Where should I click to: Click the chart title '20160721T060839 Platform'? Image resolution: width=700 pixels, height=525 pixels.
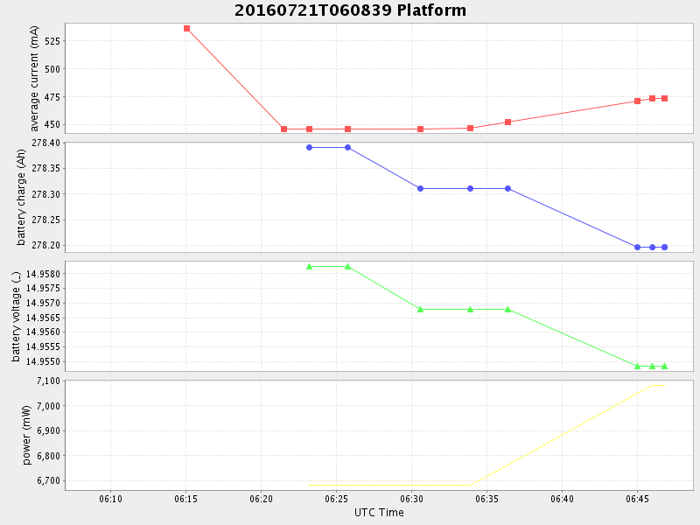[350, 10]
